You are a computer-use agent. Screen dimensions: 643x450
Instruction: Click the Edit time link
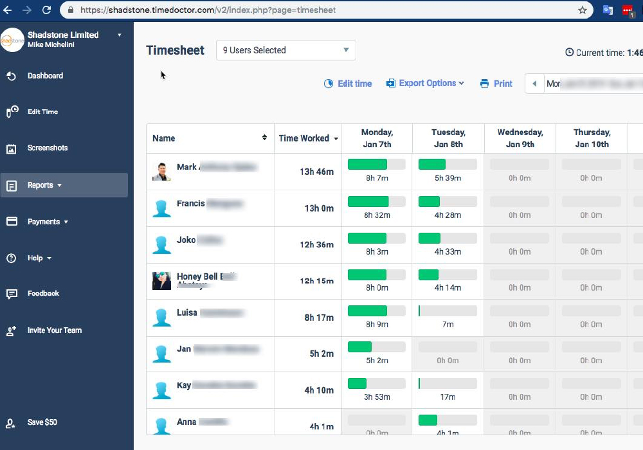tap(348, 84)
